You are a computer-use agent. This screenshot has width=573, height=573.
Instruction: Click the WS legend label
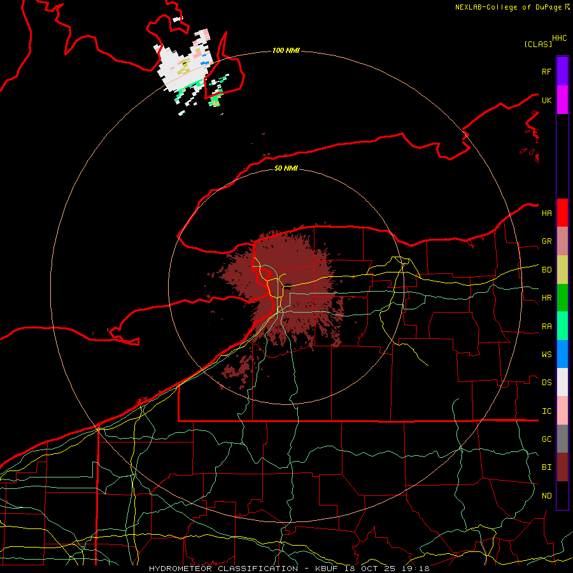tap(546, 355)
